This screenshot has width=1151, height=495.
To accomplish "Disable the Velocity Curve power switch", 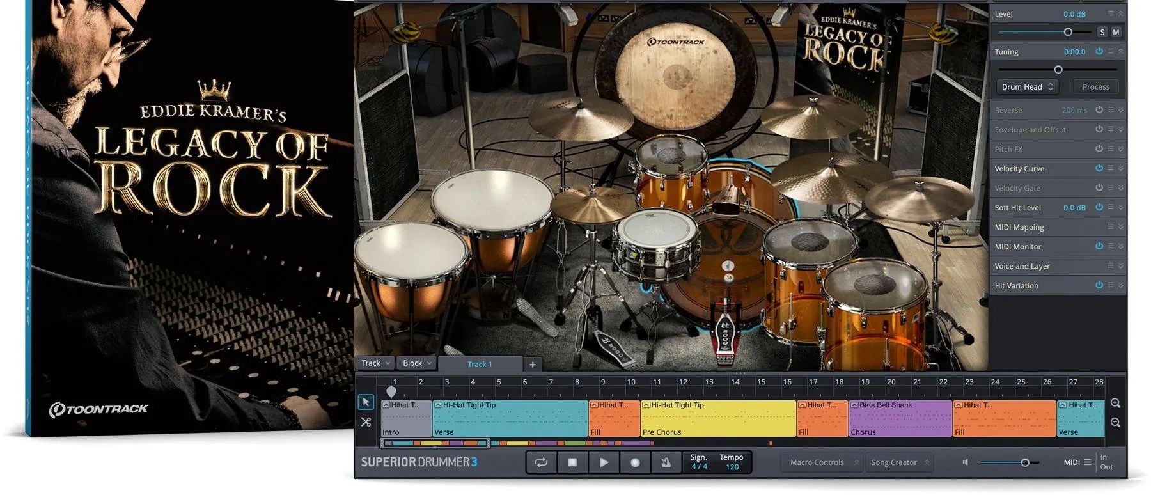I will pyautogui.click(x=1099, y=168).
